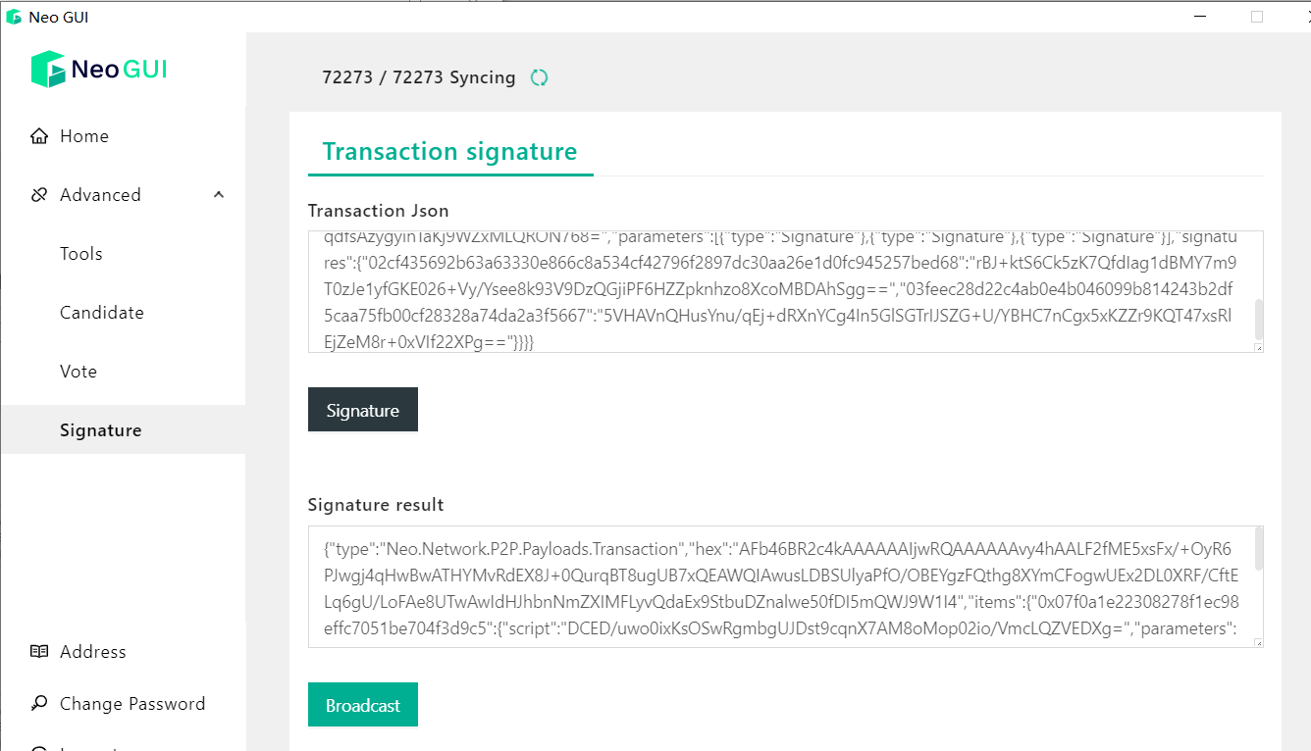Click the block height sync status text
The width and height of the screenshot is (1311, 751).
419,77
